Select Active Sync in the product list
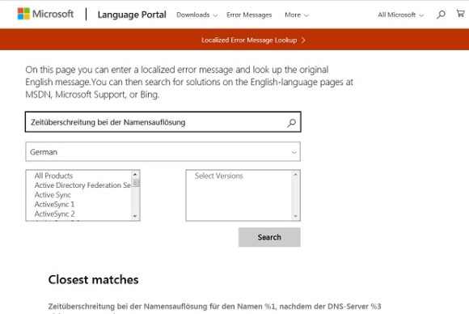 (53, 195)
